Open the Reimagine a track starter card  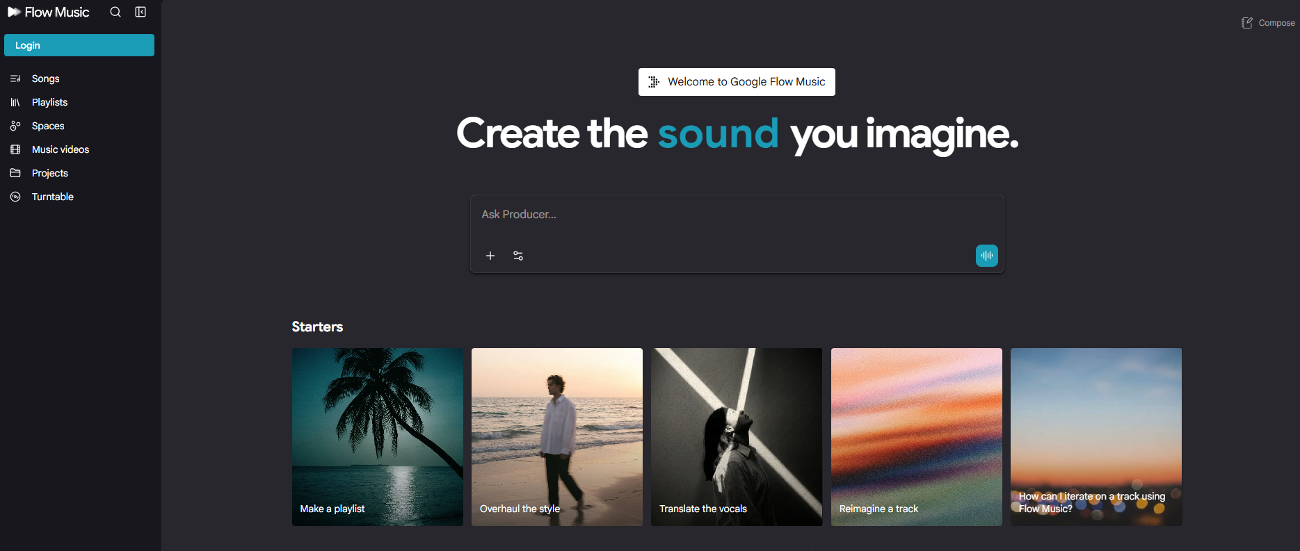point(917,437)
